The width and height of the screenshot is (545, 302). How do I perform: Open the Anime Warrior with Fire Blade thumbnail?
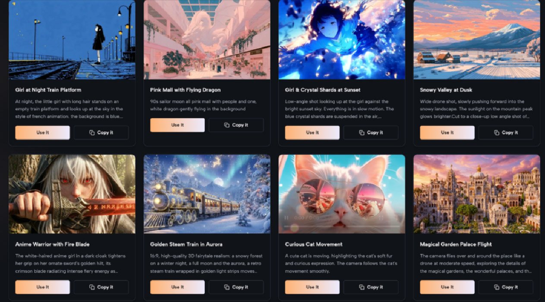pyautogui.click(x=72, y=194)
